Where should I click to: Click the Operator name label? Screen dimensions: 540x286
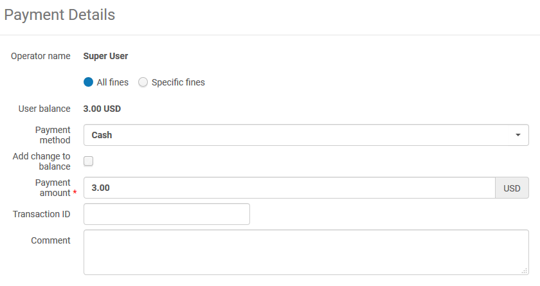point(40,56)
